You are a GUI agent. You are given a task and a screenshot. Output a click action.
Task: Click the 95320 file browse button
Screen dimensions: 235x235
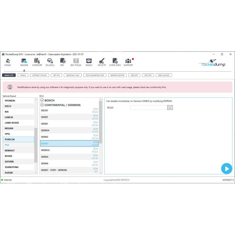[x=170, y=108]
